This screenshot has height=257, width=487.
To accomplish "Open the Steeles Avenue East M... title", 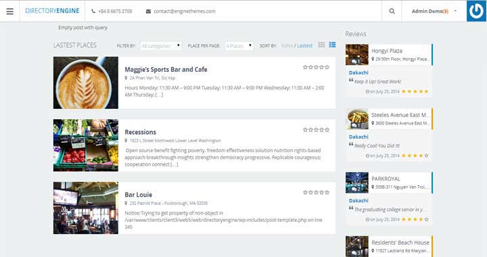I will (400, 115).
